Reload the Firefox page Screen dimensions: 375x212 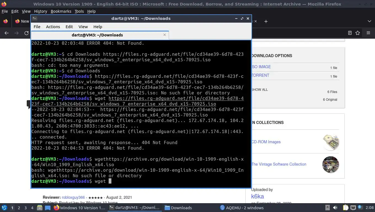click(26, 33)
